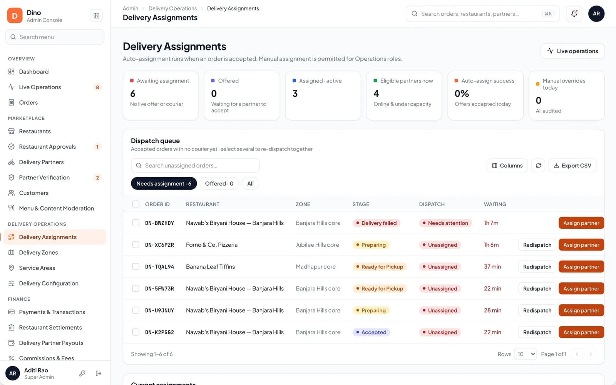Open the Rows per page dropdown
Screen dimensions: 616x385
(526, 354)
